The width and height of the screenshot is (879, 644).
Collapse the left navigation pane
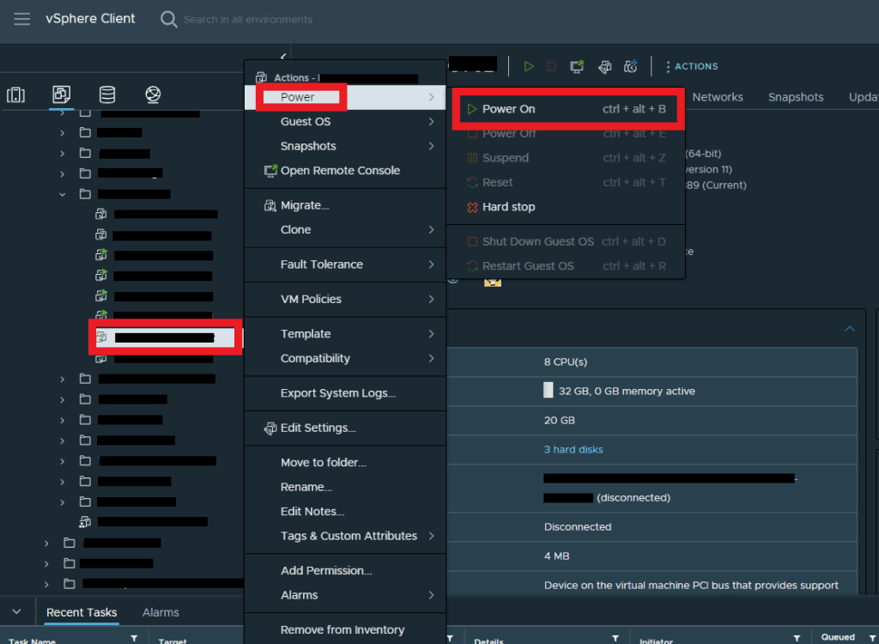tap(282, 58)
